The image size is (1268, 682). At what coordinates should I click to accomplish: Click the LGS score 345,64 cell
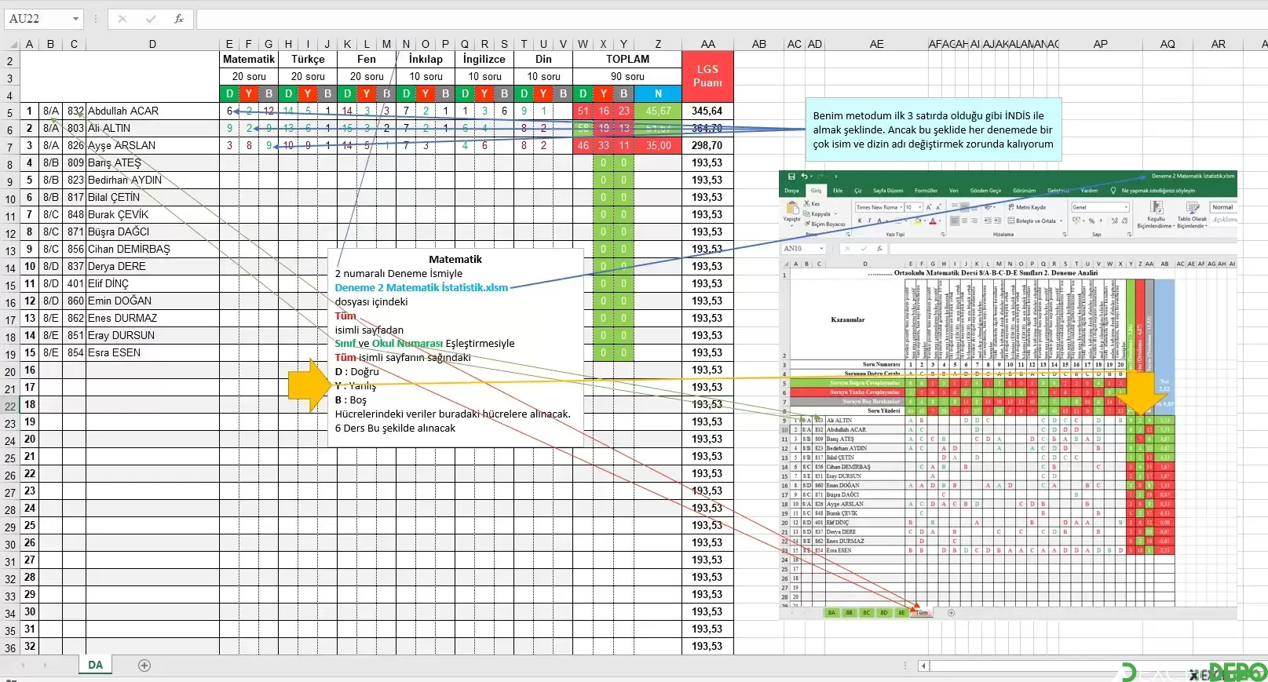coord(708,111)
